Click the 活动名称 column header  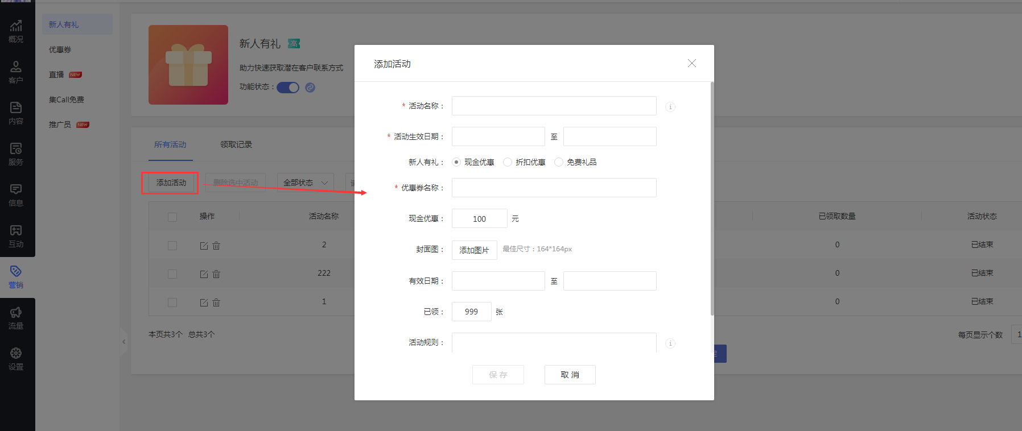pos(324,216)
